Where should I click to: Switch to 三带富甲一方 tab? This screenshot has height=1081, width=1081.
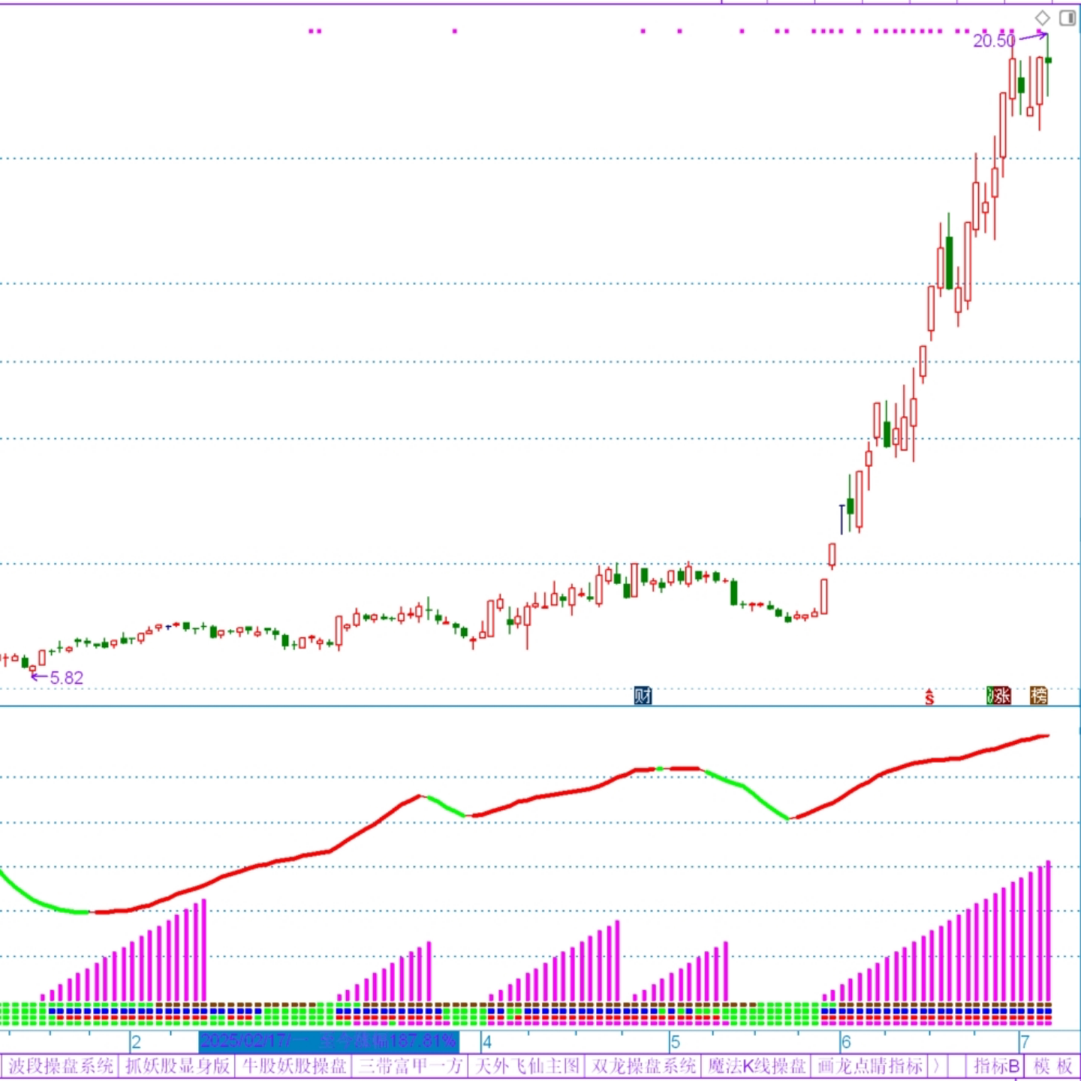410,1066
